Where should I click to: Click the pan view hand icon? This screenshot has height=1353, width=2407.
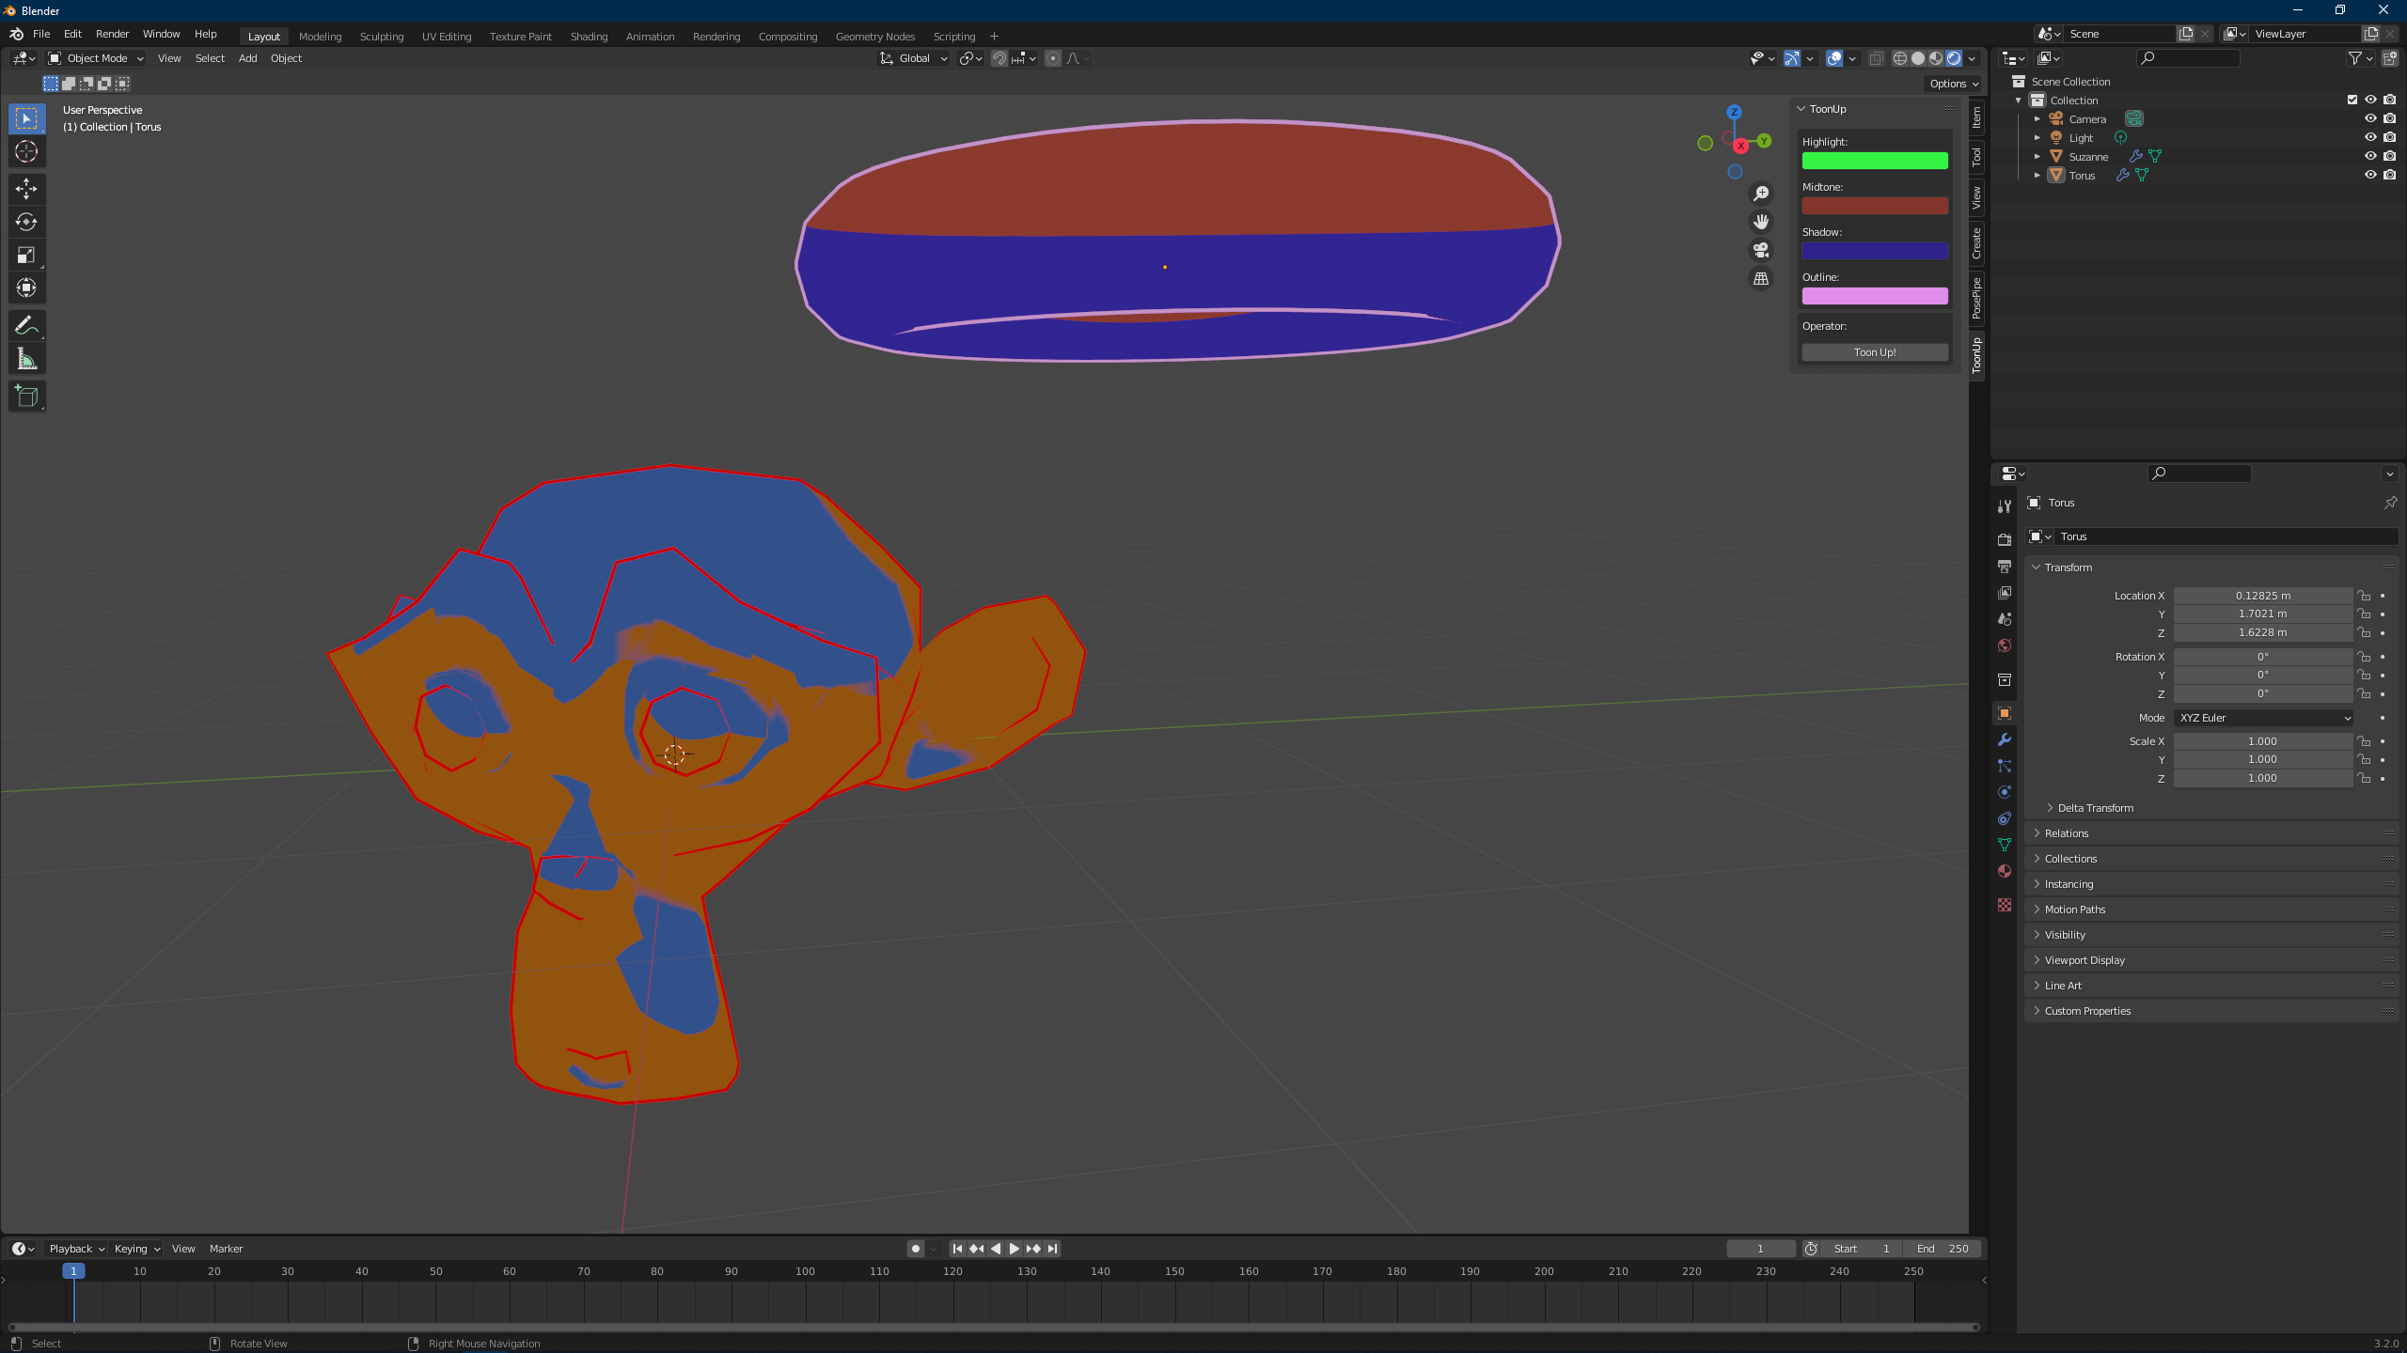(x=1761, y=222)
